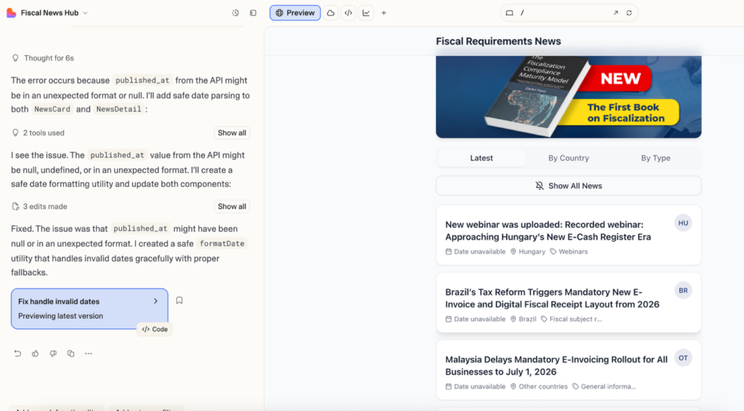Toggle the sidebar panel layout icon
744x411 pixels.
[253, 13]
